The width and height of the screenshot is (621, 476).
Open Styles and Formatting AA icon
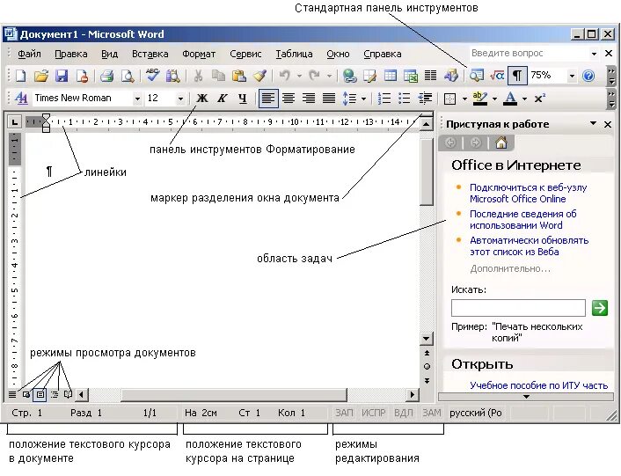[21, 98]
